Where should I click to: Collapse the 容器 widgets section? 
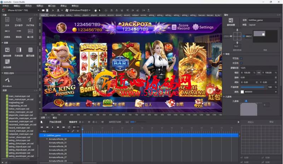pos(2,43)
